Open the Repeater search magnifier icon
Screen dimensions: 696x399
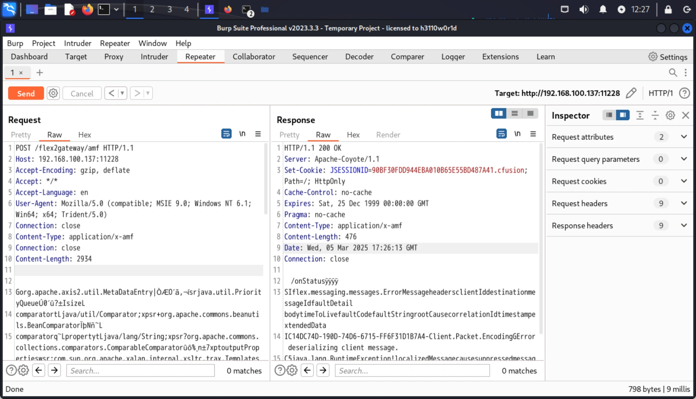coord(673,72)
